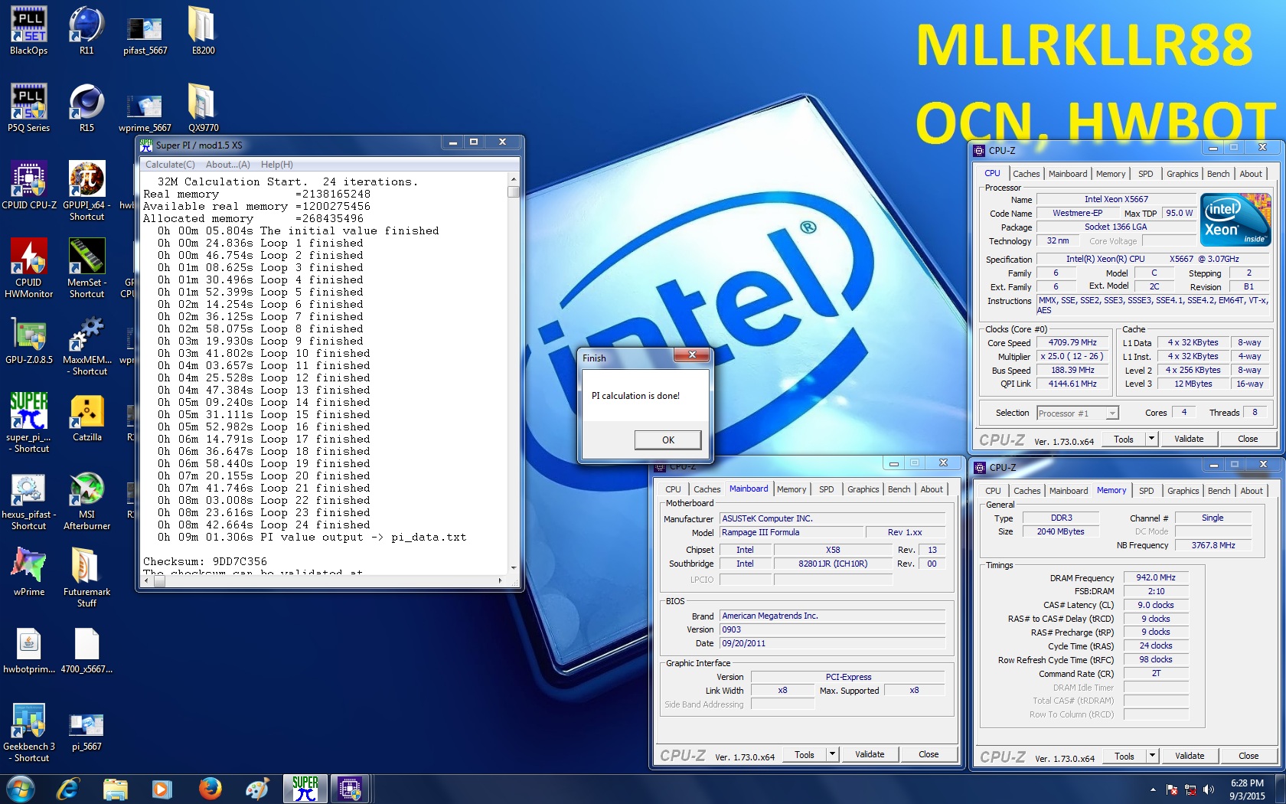Open the R11 Cinebench shortcut
This screenshot has width=1286, height=804.
pos(86,31)
